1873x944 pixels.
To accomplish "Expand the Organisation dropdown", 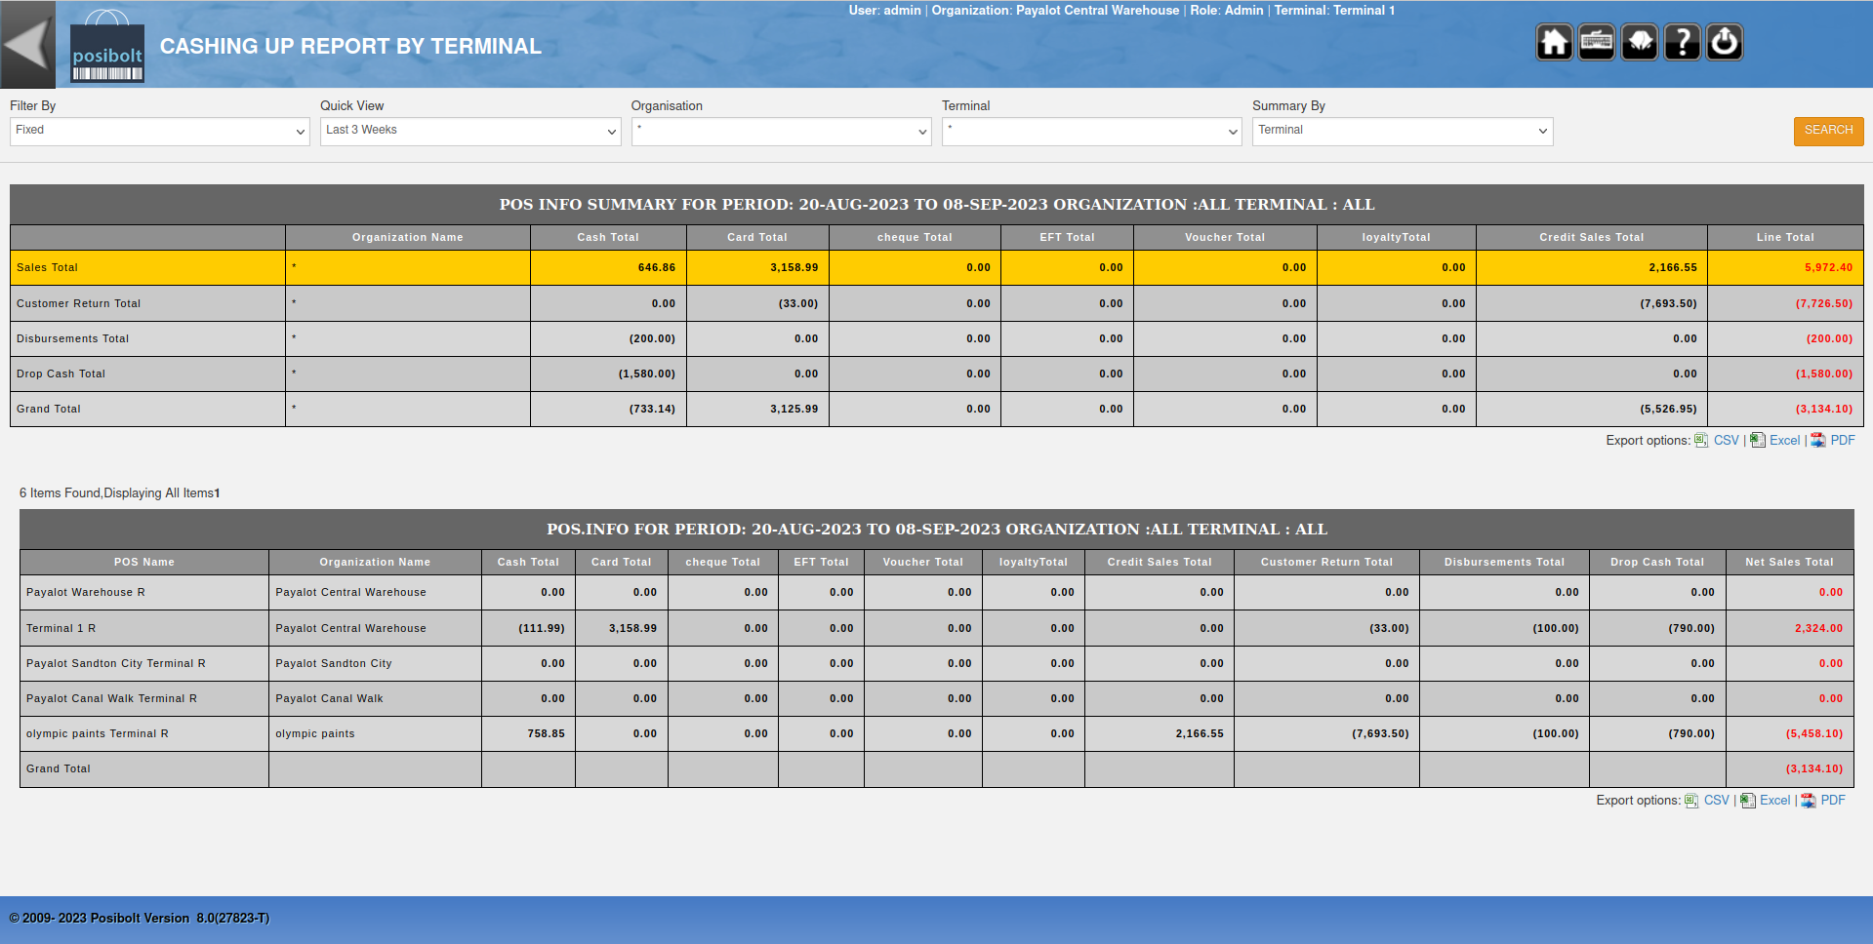I will pyautogui.click(x=781, y=132).
